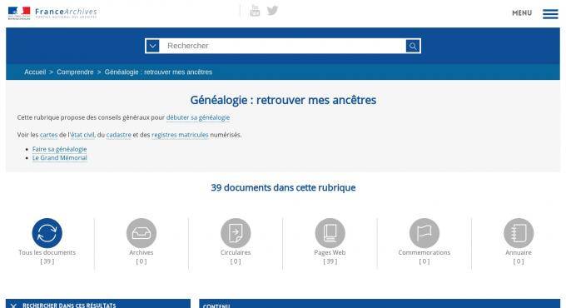Screen dimensions: 566x308
Task: Filter by Annuaire notebook icon
Action: pos(519,233)
